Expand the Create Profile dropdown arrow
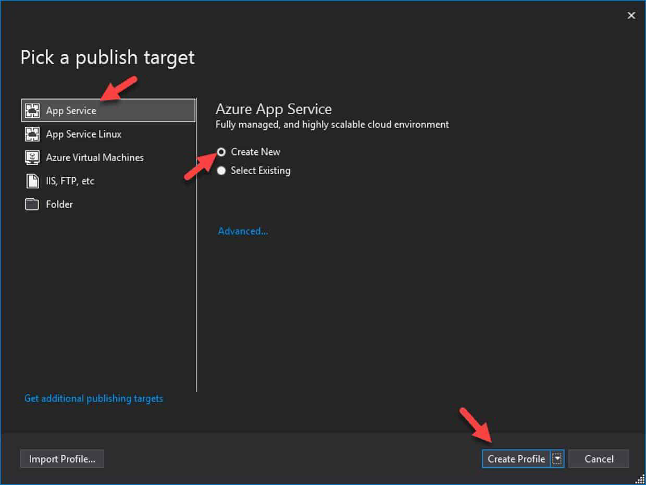The image size is (646, 485). coord(557,459)
